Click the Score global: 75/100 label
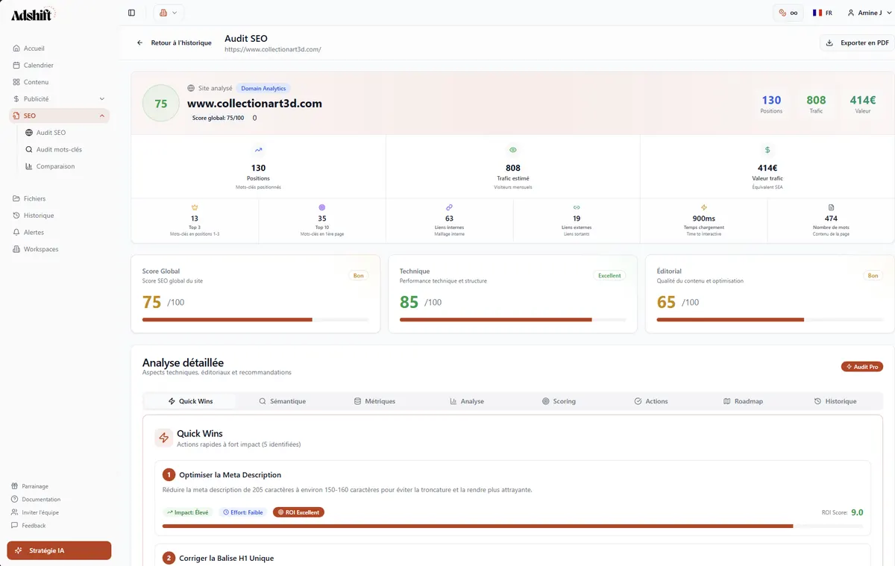 click(218, 118)
